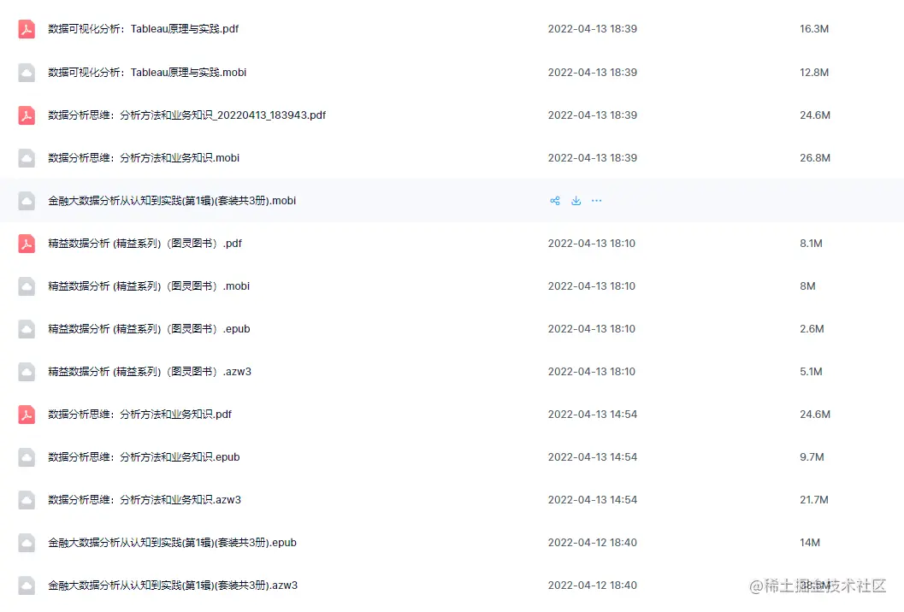The image size is (904, 612).
Task: Click the 14M file size value
Action: [809, 542]
